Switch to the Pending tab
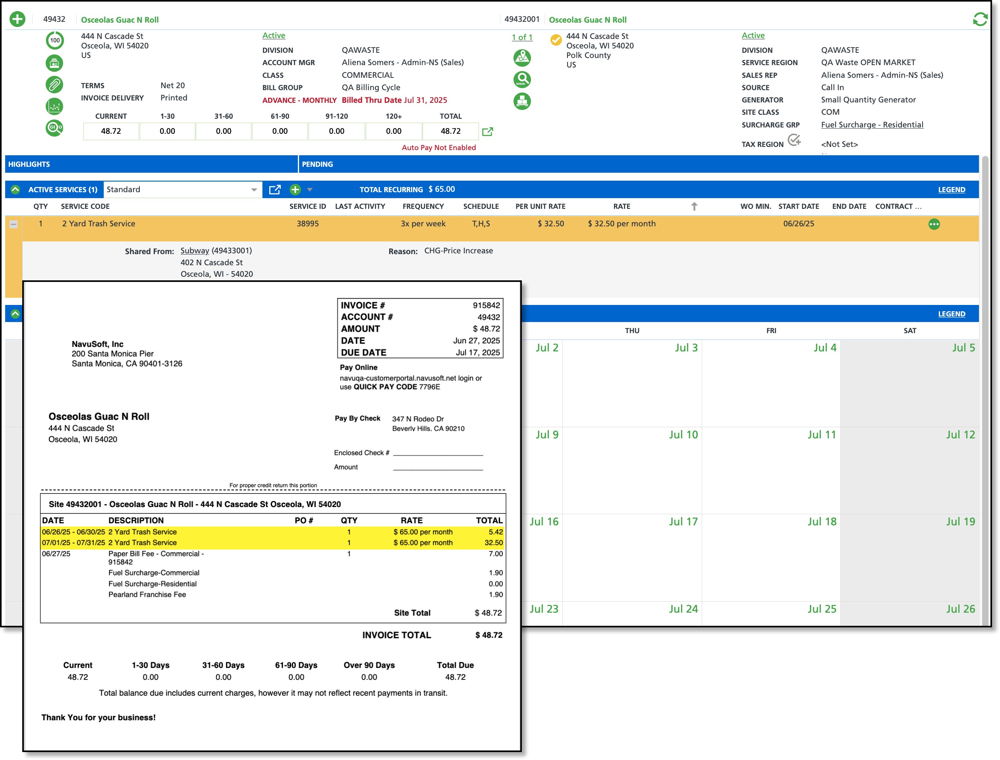This screenshot has width=1000, height=760. click(x=317, y=164)
